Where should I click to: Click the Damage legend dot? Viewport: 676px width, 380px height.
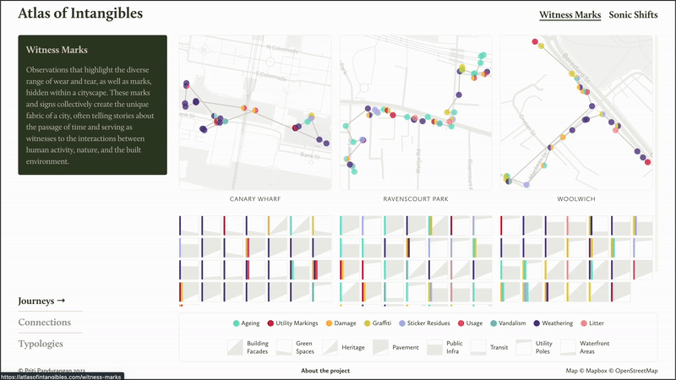click(x=329, y=323)
